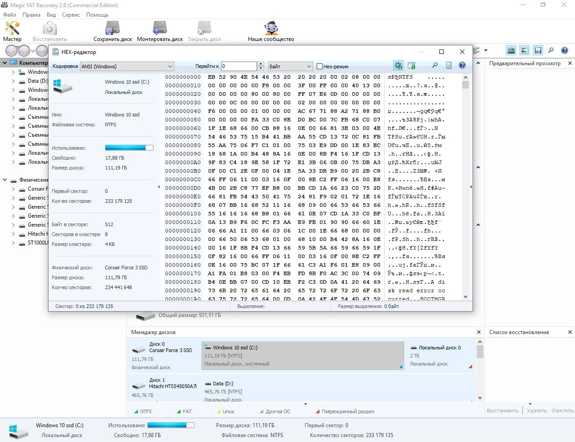Open hex editor settings gear icon
575x442 pixels.
pyautogui.click(x=398, y=66)
